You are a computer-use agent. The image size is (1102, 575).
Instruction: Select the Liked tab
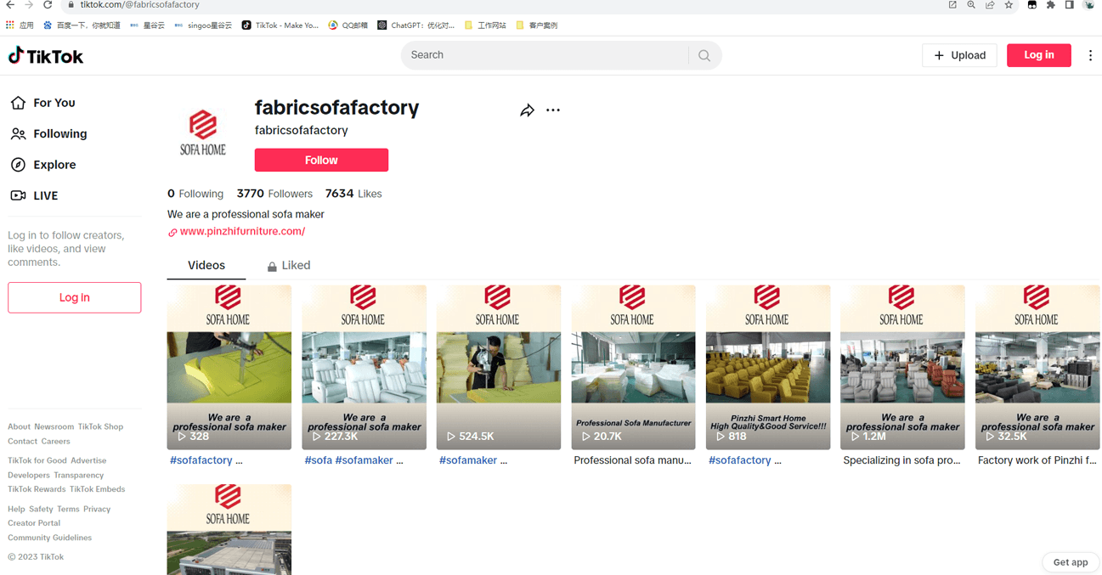[289, 265]
